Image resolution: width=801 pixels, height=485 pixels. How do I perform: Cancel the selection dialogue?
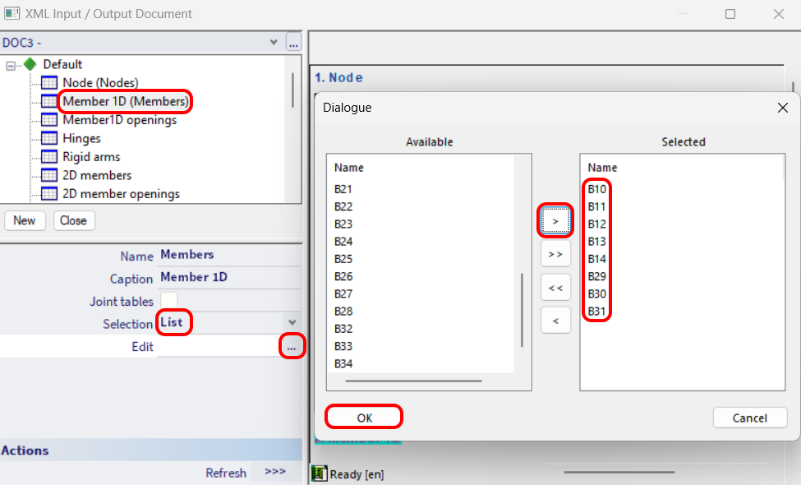coord(750,418)
